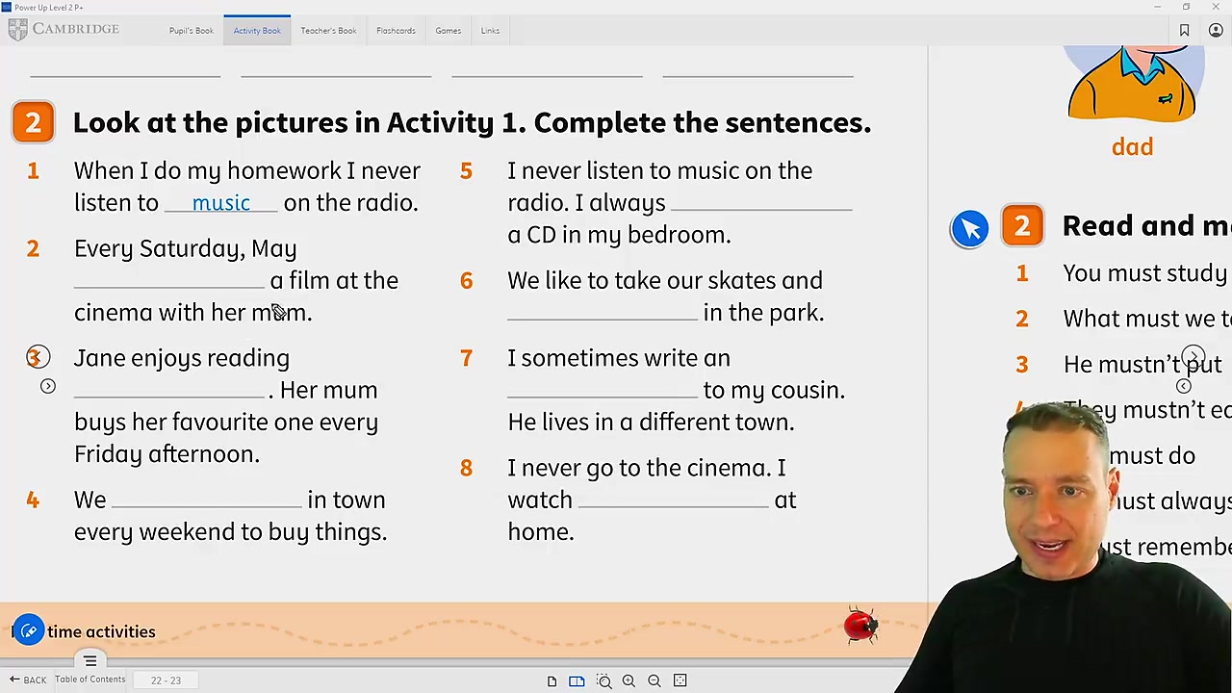Go to the Games tab
Screen dimensions: 1232x693
[448, 31]
